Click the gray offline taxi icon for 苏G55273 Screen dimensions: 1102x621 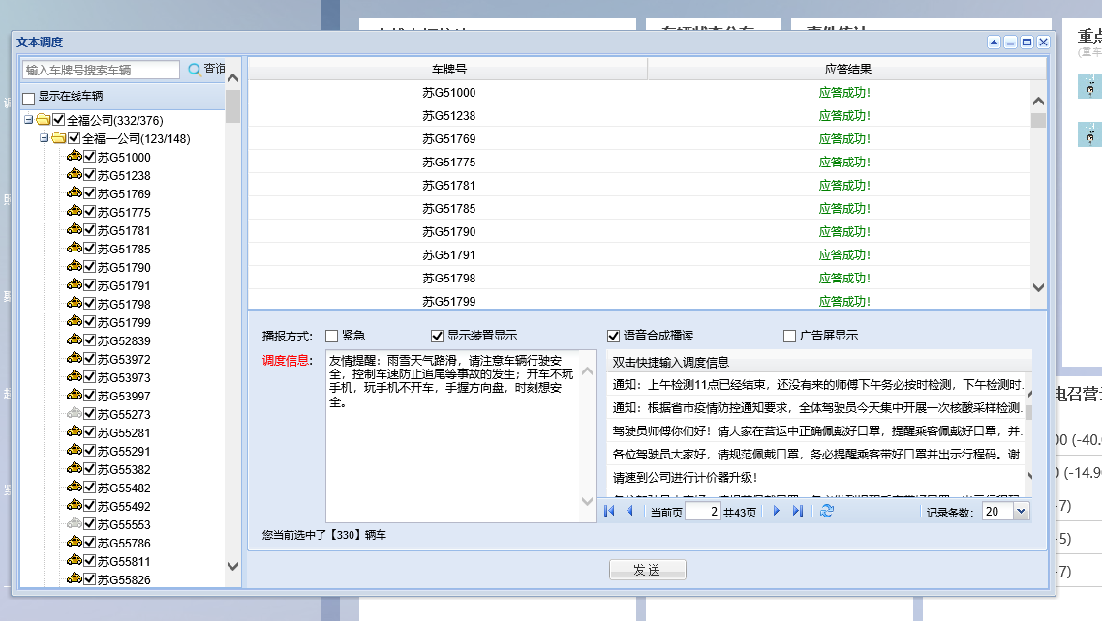click(x=74, y=414)
